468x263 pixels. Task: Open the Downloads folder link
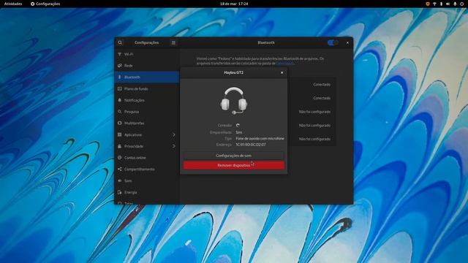(x=285, y=64)
